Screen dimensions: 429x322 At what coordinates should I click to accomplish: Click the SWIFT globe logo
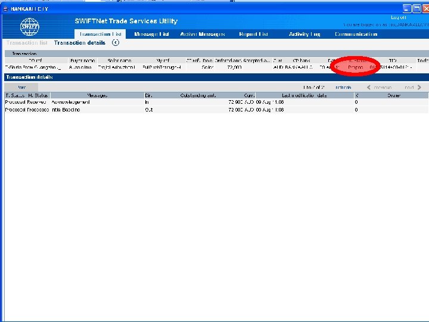30,27
